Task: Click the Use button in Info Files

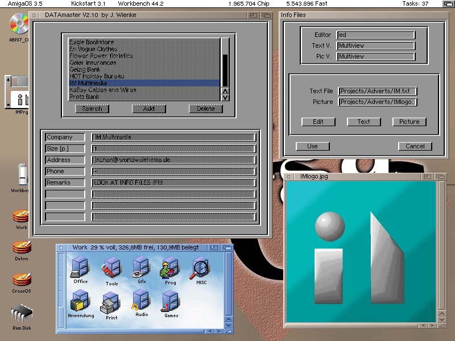Action: point(312,146)
